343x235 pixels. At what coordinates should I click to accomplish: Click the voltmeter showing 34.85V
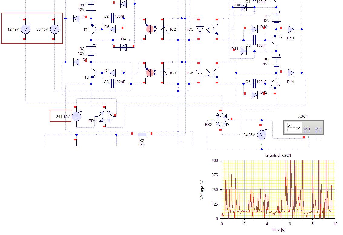[262, 135]
